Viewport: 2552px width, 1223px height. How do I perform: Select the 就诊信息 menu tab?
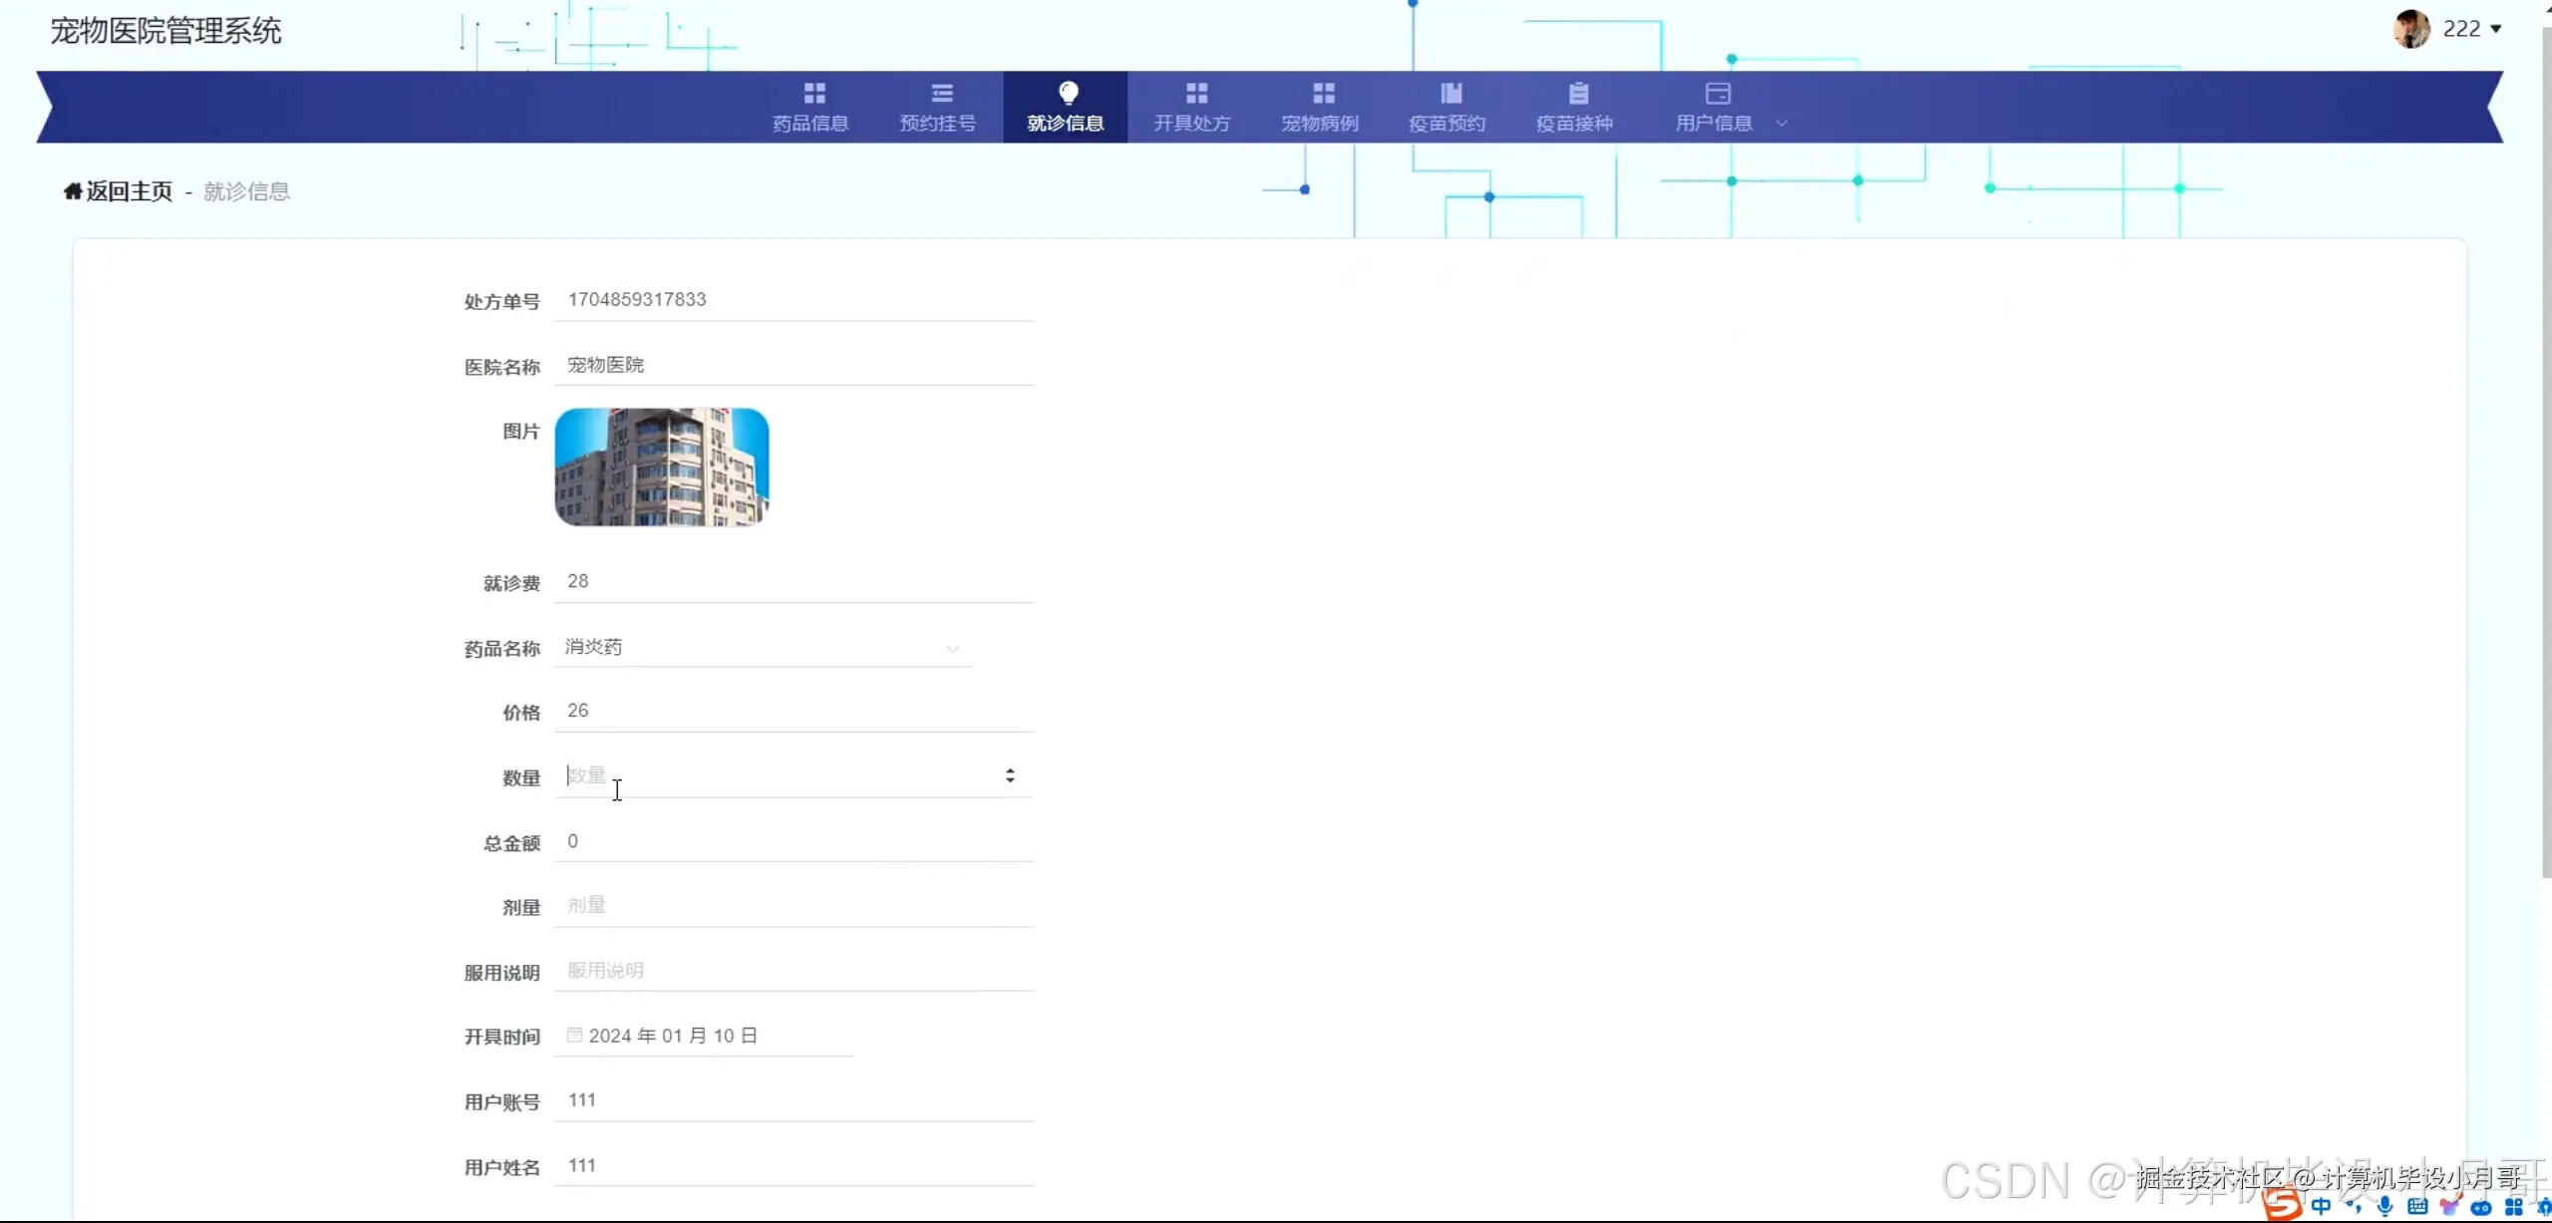coord(1066,107)
